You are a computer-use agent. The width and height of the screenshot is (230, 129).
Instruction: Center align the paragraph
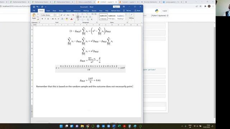[81, 17]
